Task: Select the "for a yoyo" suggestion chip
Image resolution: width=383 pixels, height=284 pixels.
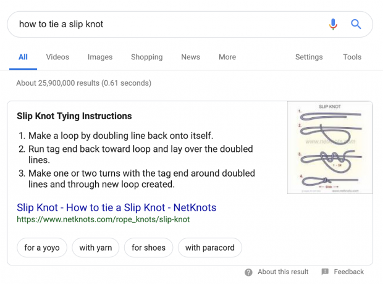Action: click(x=42, y=248)
